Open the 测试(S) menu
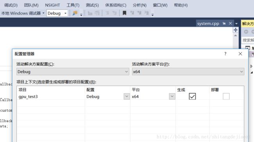 92,5
